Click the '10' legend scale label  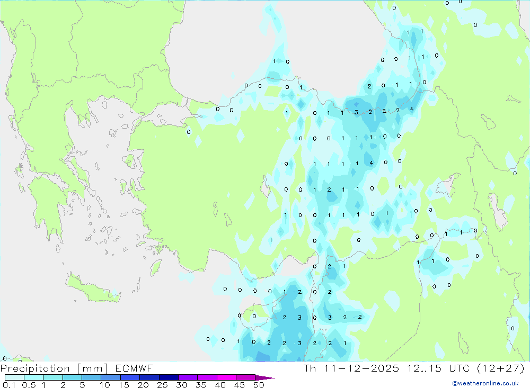coord(105,385)
